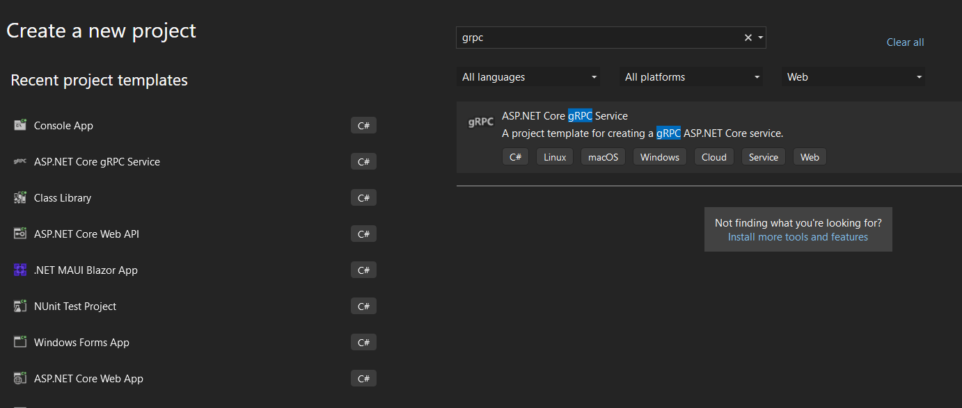962x408 pixels.
Task: Choose Windows Forms App recent template
Action: [81, 342]
